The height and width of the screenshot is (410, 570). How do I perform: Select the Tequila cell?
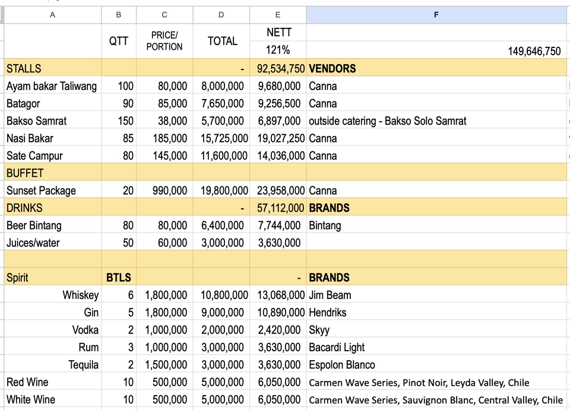(52, 364)
